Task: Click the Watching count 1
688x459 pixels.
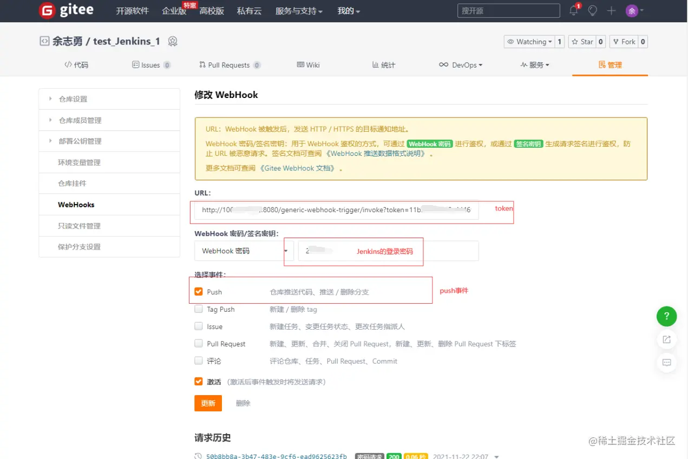Action: click(x=560, y=42)
